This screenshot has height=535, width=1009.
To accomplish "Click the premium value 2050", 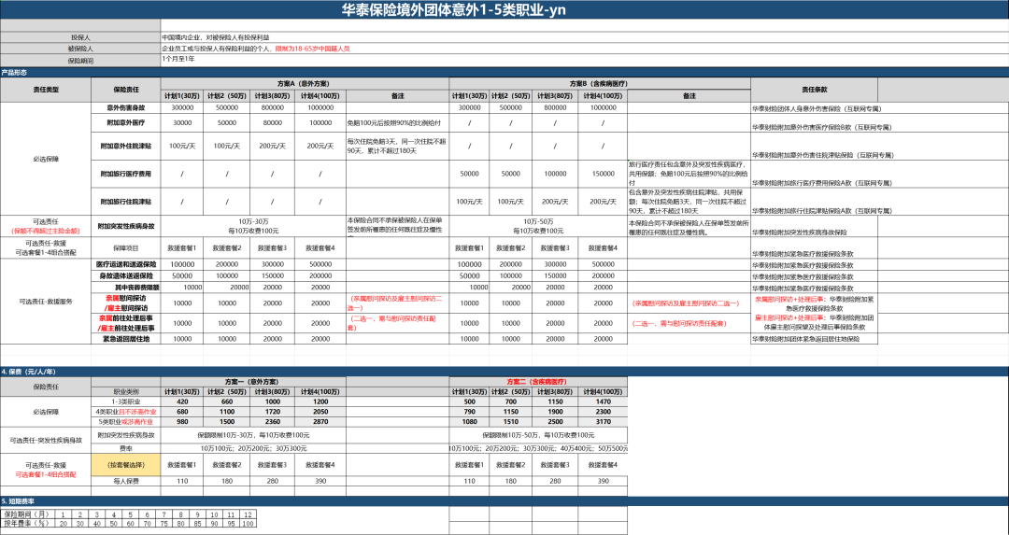I will pos(320,412).
